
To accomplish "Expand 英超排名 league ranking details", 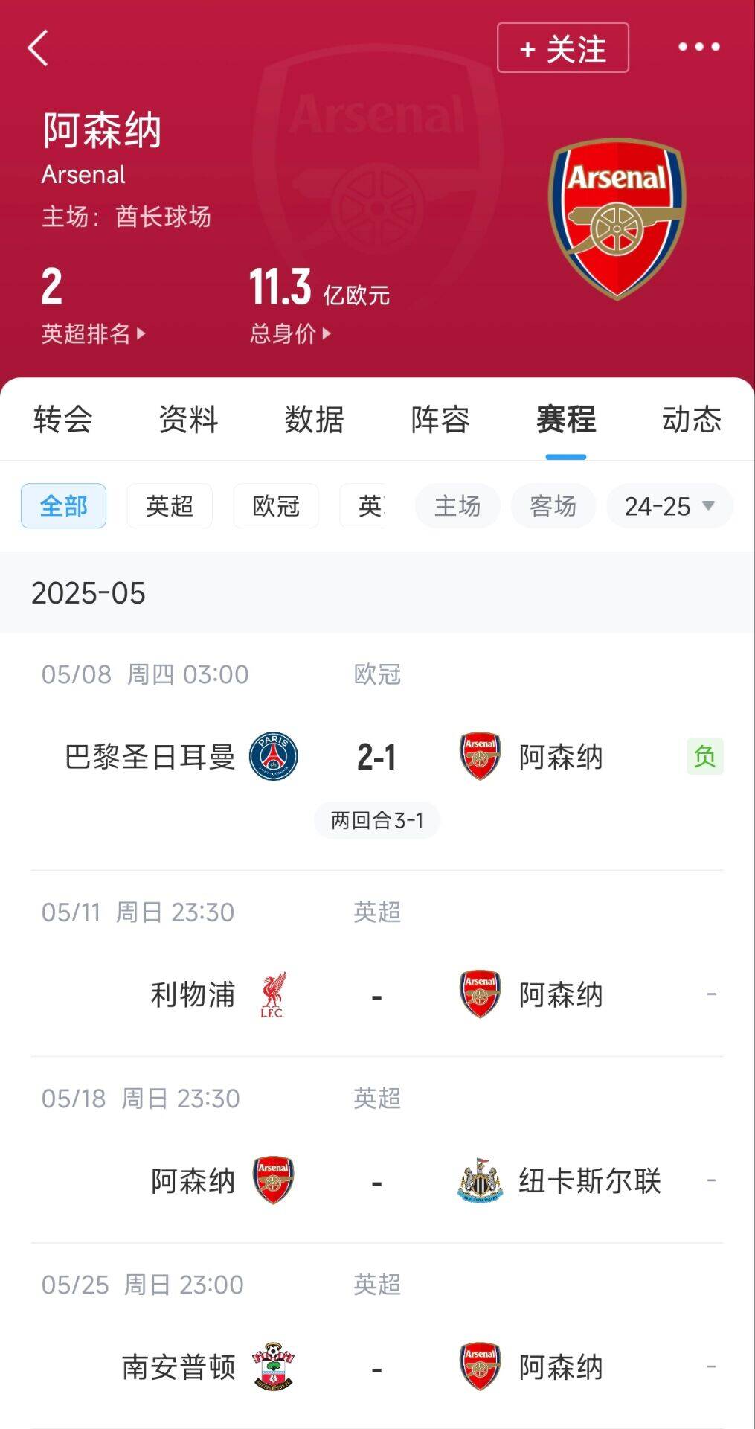I will click(x=93, y=333).
